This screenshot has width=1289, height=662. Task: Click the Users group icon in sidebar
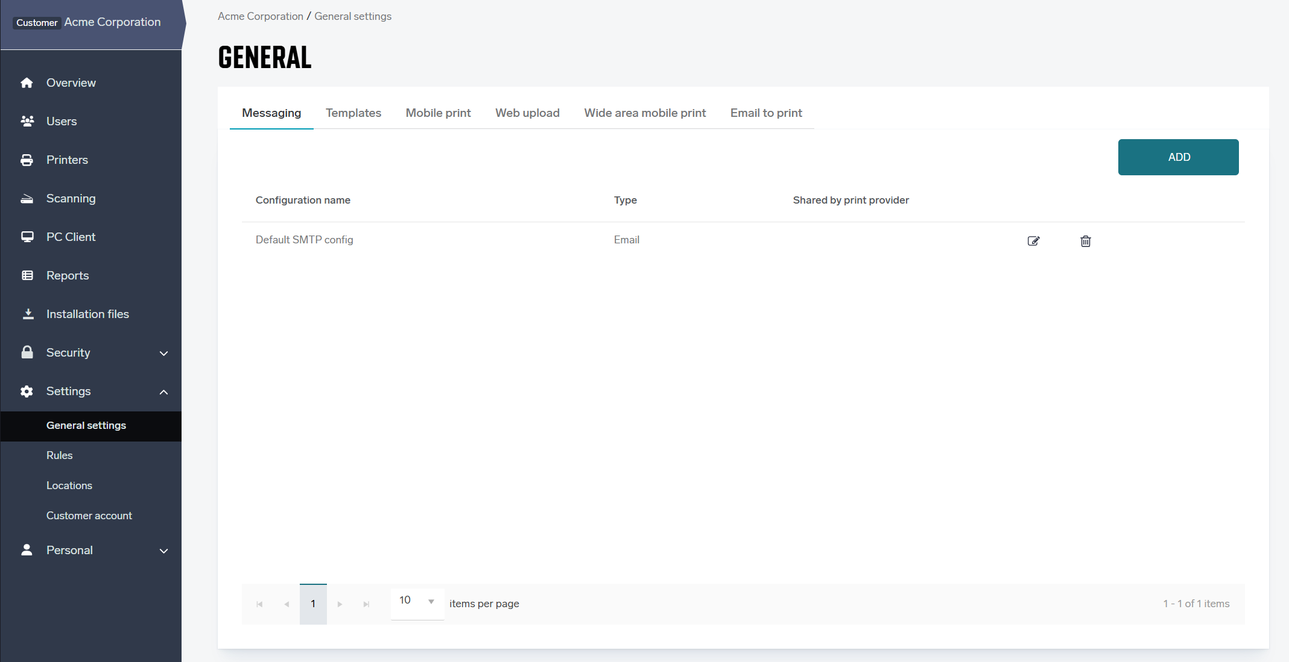[27, 122]
